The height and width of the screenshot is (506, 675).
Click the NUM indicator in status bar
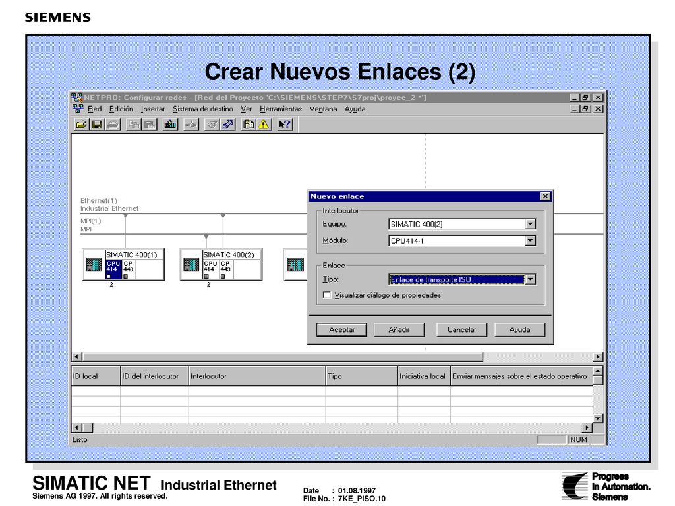click(579, 439)
